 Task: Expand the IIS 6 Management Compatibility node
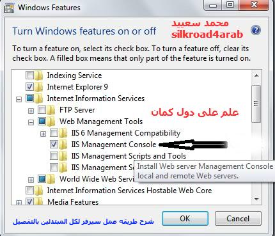point(43,134)
